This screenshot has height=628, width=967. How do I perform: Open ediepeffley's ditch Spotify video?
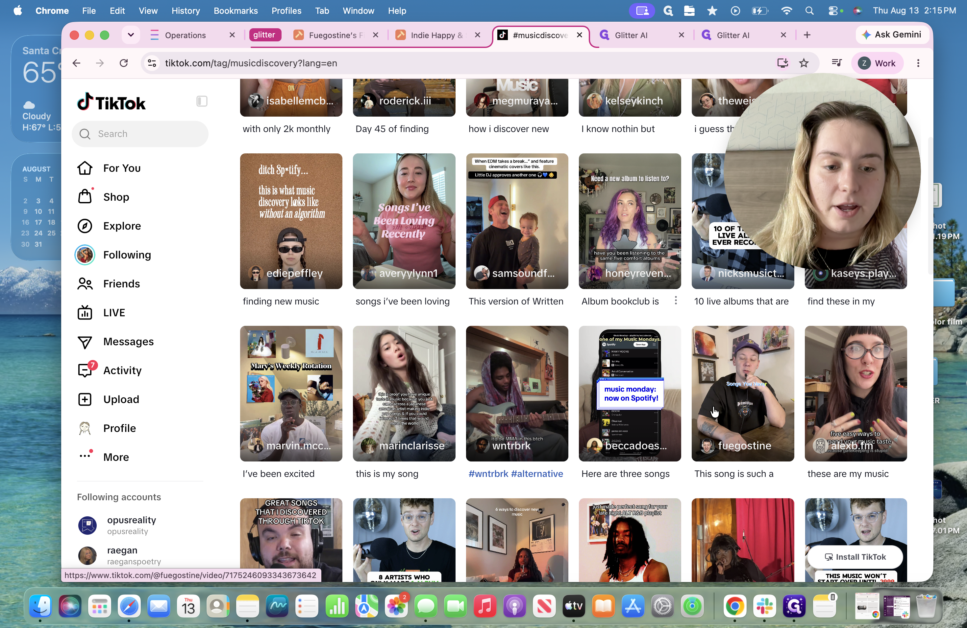(291, 221)
